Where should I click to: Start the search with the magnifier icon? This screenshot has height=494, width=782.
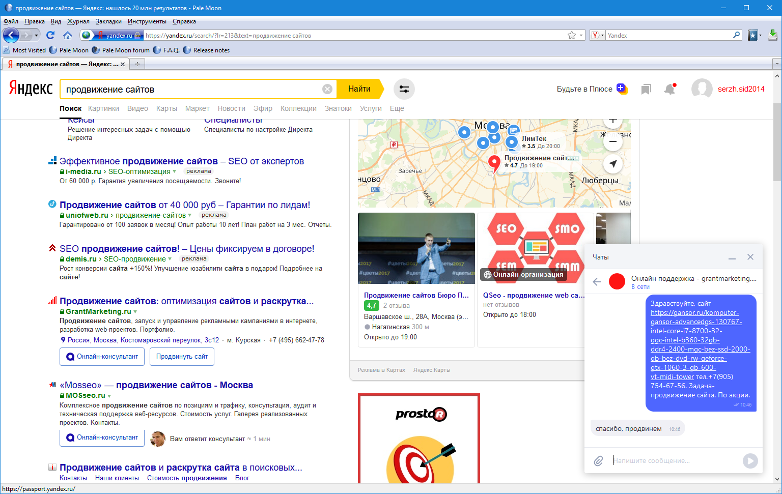coord(736,35)
